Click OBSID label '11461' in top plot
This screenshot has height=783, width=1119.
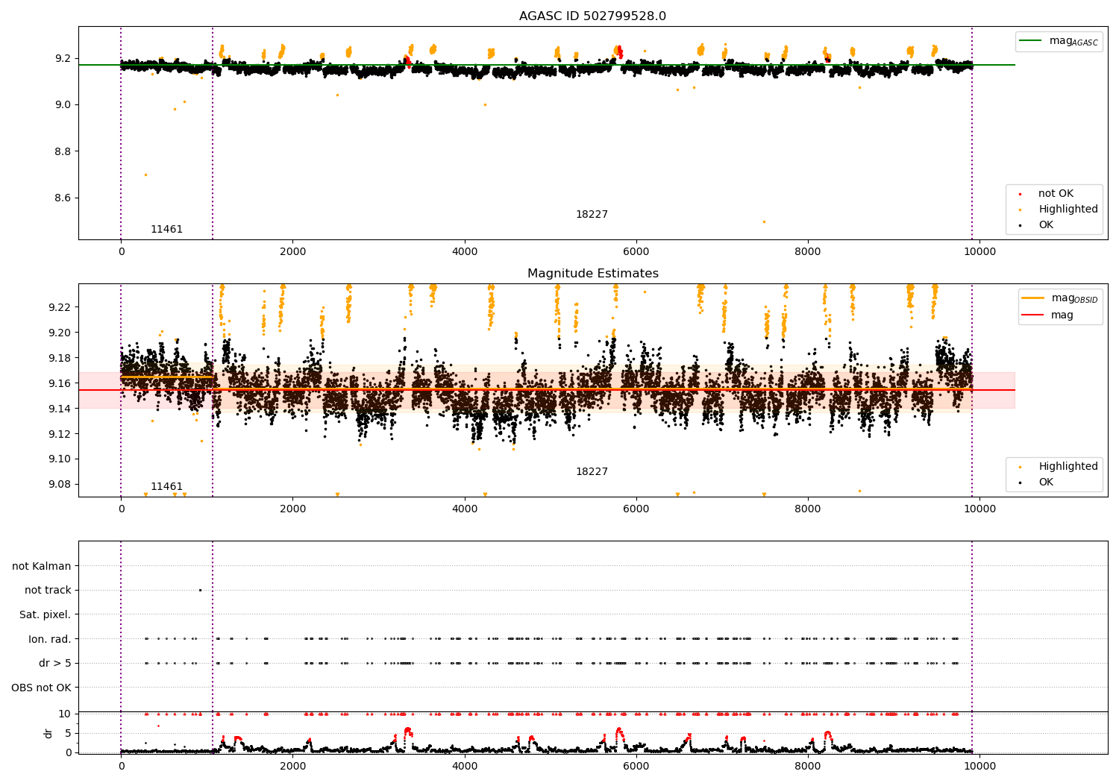pyautogui.click(x=167, y=230)
